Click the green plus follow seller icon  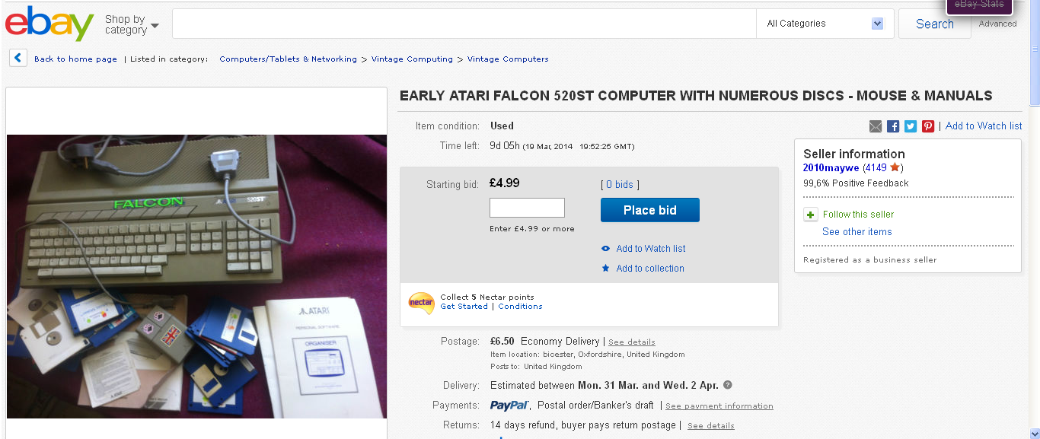click(x=811, y=215)
